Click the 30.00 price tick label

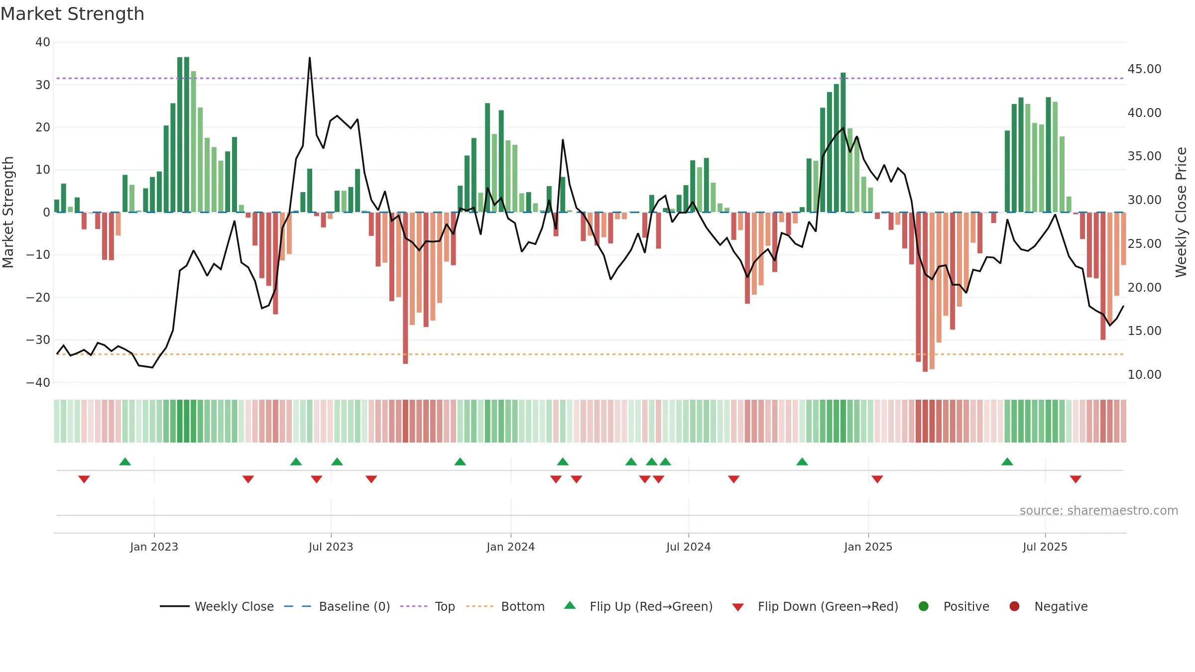point(1144,200)
